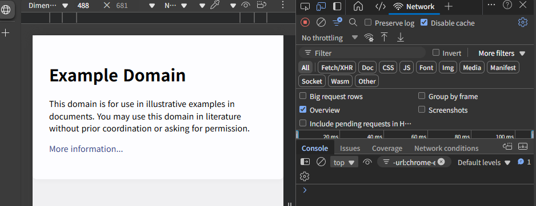The height and width of the screenshot is (206, 536).
Task: Uncheck Disable cache
Action: click(x=424, y=23)
